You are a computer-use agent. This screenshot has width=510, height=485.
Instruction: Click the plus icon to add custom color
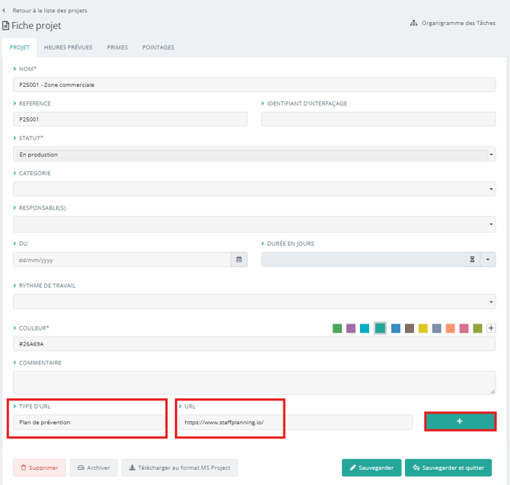coord(491,328)
